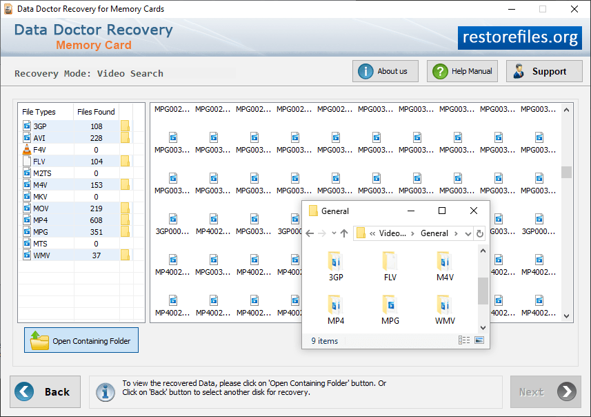Open the FLV folder in General window
591x417 pixels.
[390, 266]
